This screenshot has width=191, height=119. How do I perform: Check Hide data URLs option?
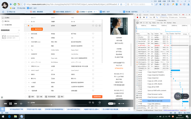point(157,20)
